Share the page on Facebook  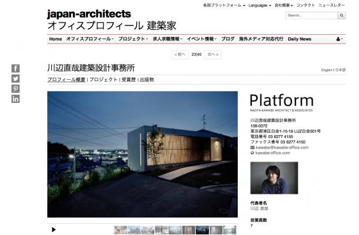click(15, 68)
